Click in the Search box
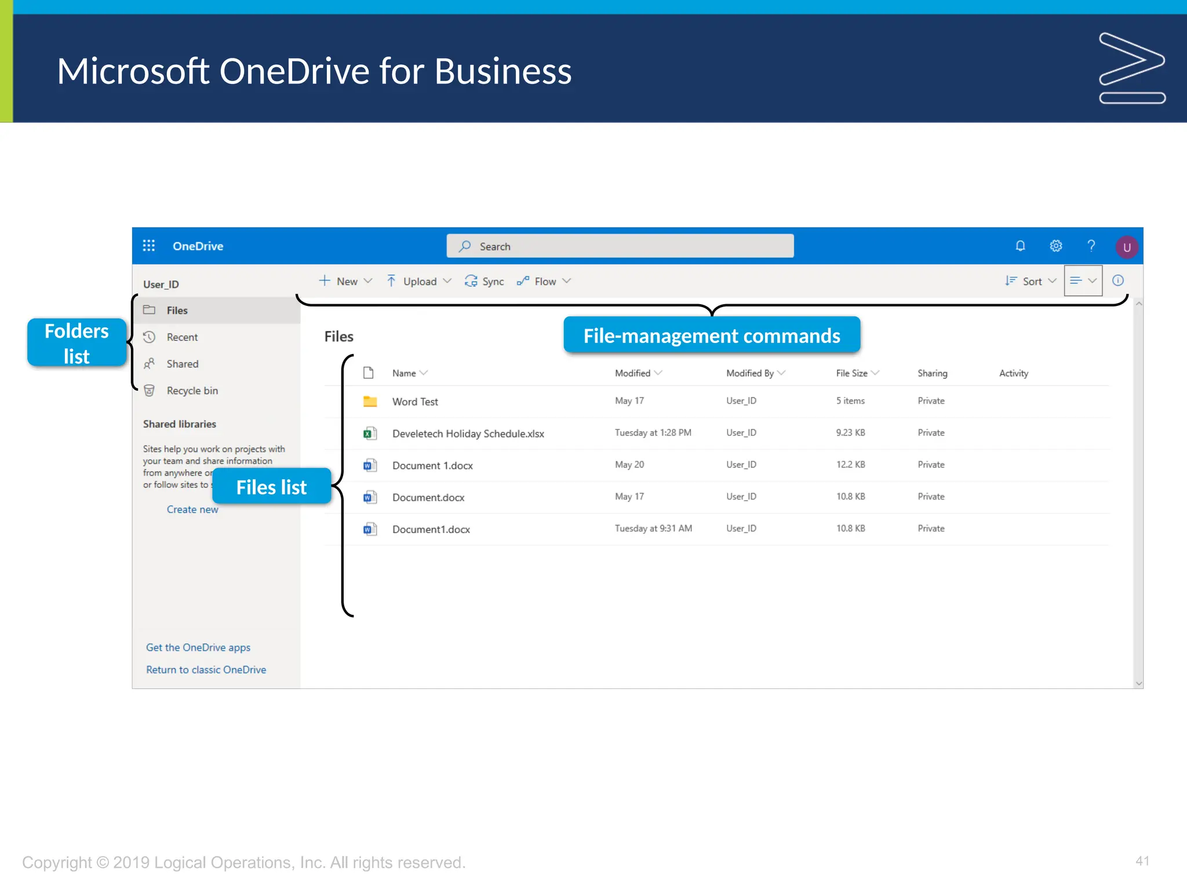The height and width of the screenshot is (890, 1187). pos(620,246)
